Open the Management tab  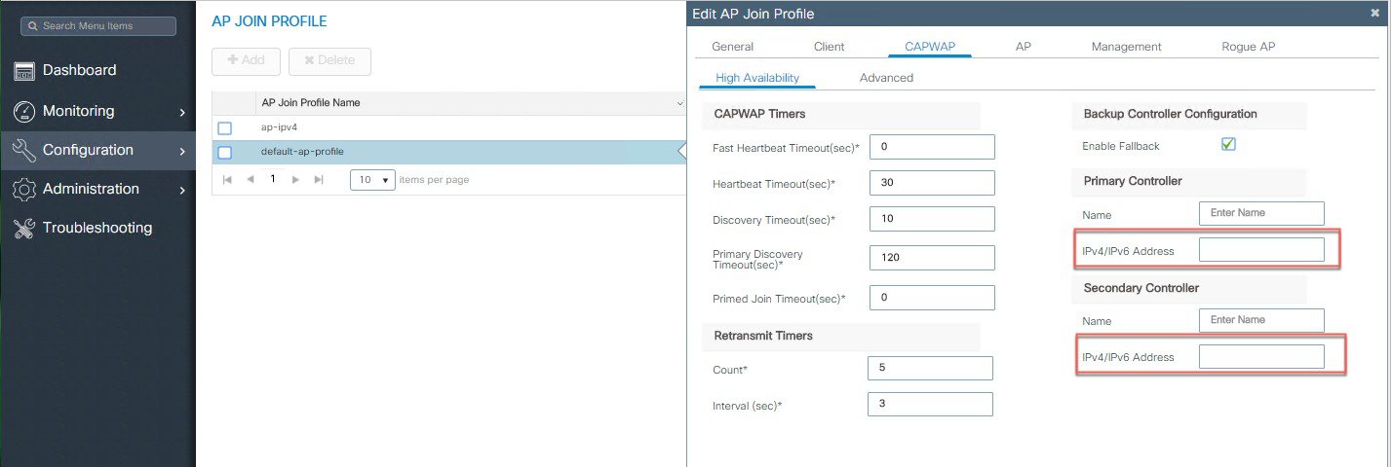(x=1126, y=47)
